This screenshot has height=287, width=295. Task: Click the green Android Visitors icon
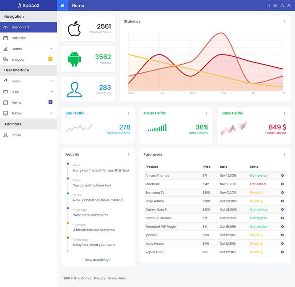[x=74, y=59]
